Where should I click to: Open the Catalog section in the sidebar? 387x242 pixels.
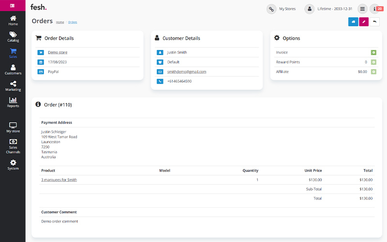pos(13,37)
